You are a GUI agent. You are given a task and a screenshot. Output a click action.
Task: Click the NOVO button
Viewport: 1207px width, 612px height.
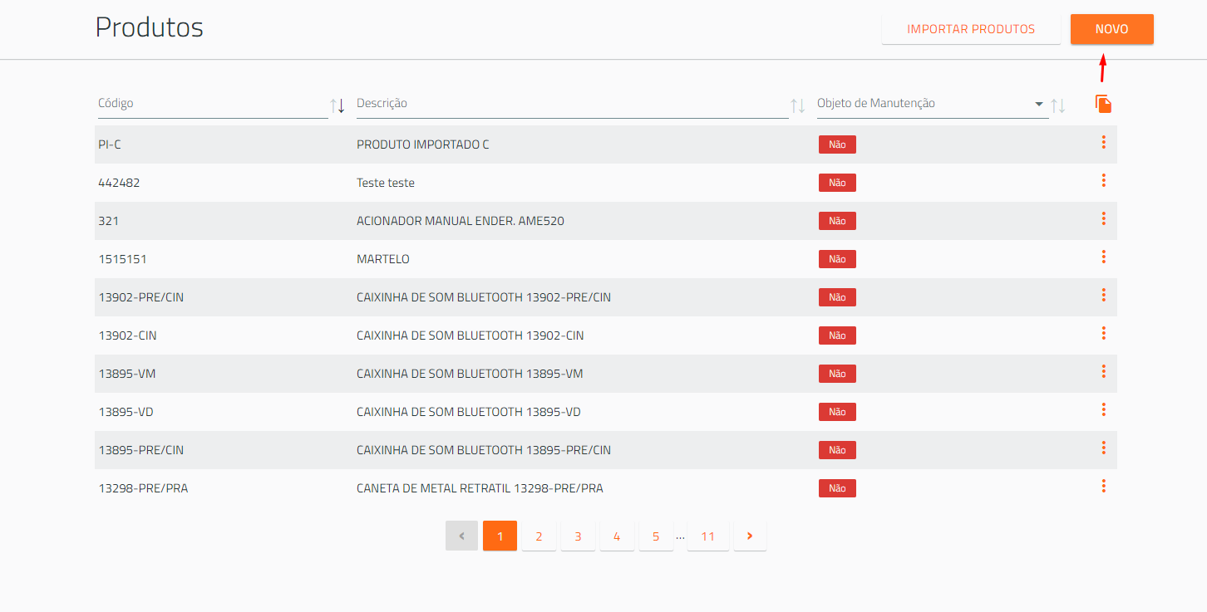tap(1111, 29)
